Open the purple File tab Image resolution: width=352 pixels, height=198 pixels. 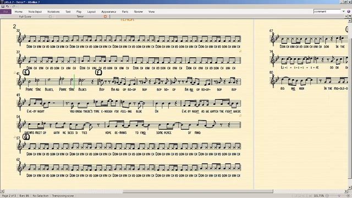pos(5,12)
